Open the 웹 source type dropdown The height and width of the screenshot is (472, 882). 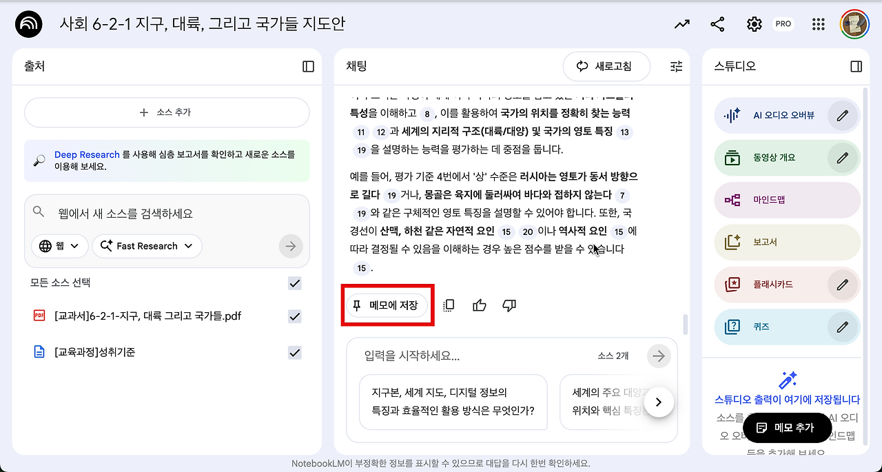pyautogui.click(x=60, y=246)
